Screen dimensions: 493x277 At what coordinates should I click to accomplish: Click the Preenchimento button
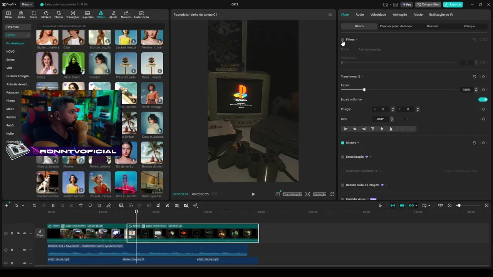coord(292,194)
